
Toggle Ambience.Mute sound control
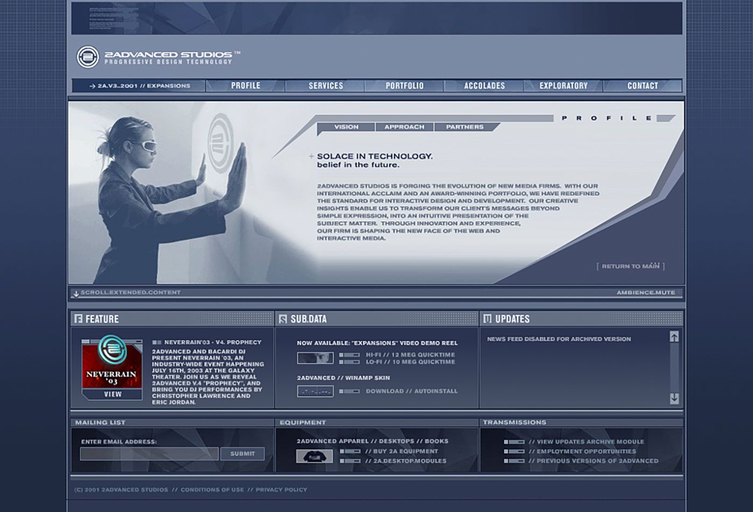(x=645, y=292)
